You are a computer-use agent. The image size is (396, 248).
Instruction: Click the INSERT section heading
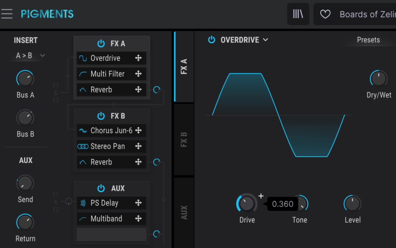click(x=26, y=40)
